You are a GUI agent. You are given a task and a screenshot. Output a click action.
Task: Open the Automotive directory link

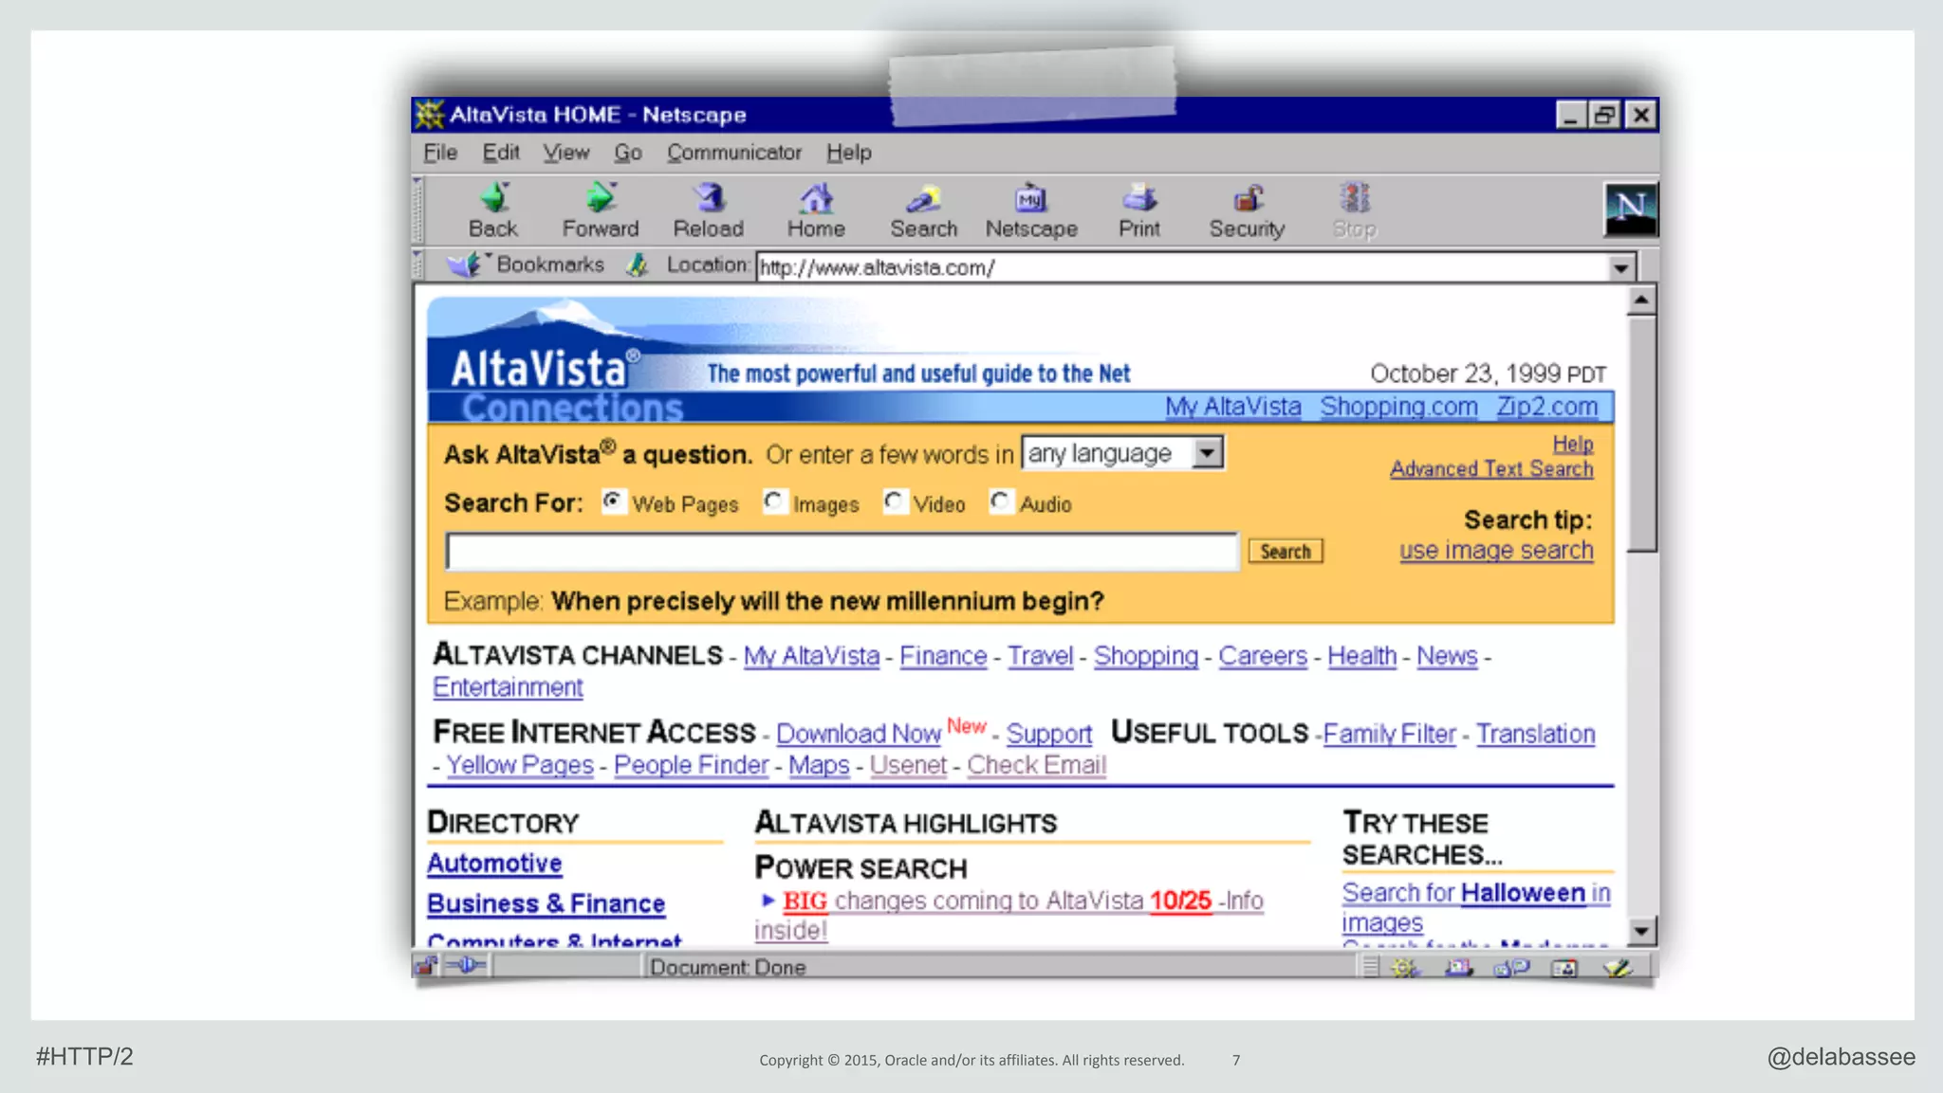(x=494, y=864)
